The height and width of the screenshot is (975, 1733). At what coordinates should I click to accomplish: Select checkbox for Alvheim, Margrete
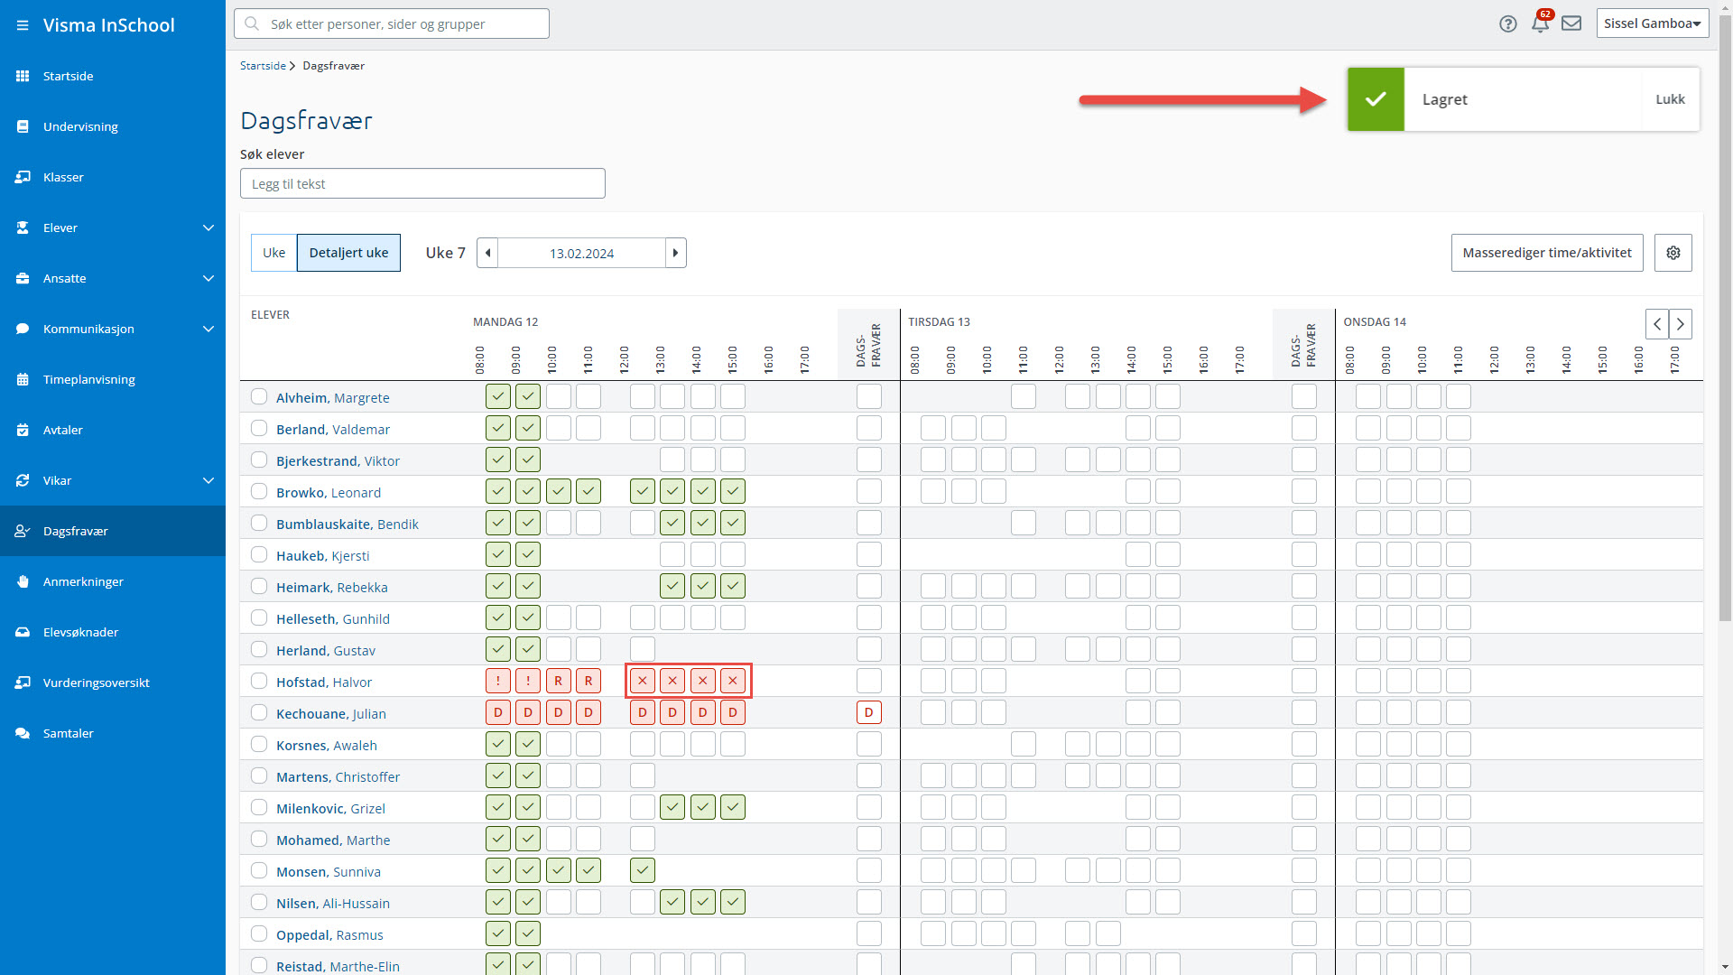(x=259, y=396)
